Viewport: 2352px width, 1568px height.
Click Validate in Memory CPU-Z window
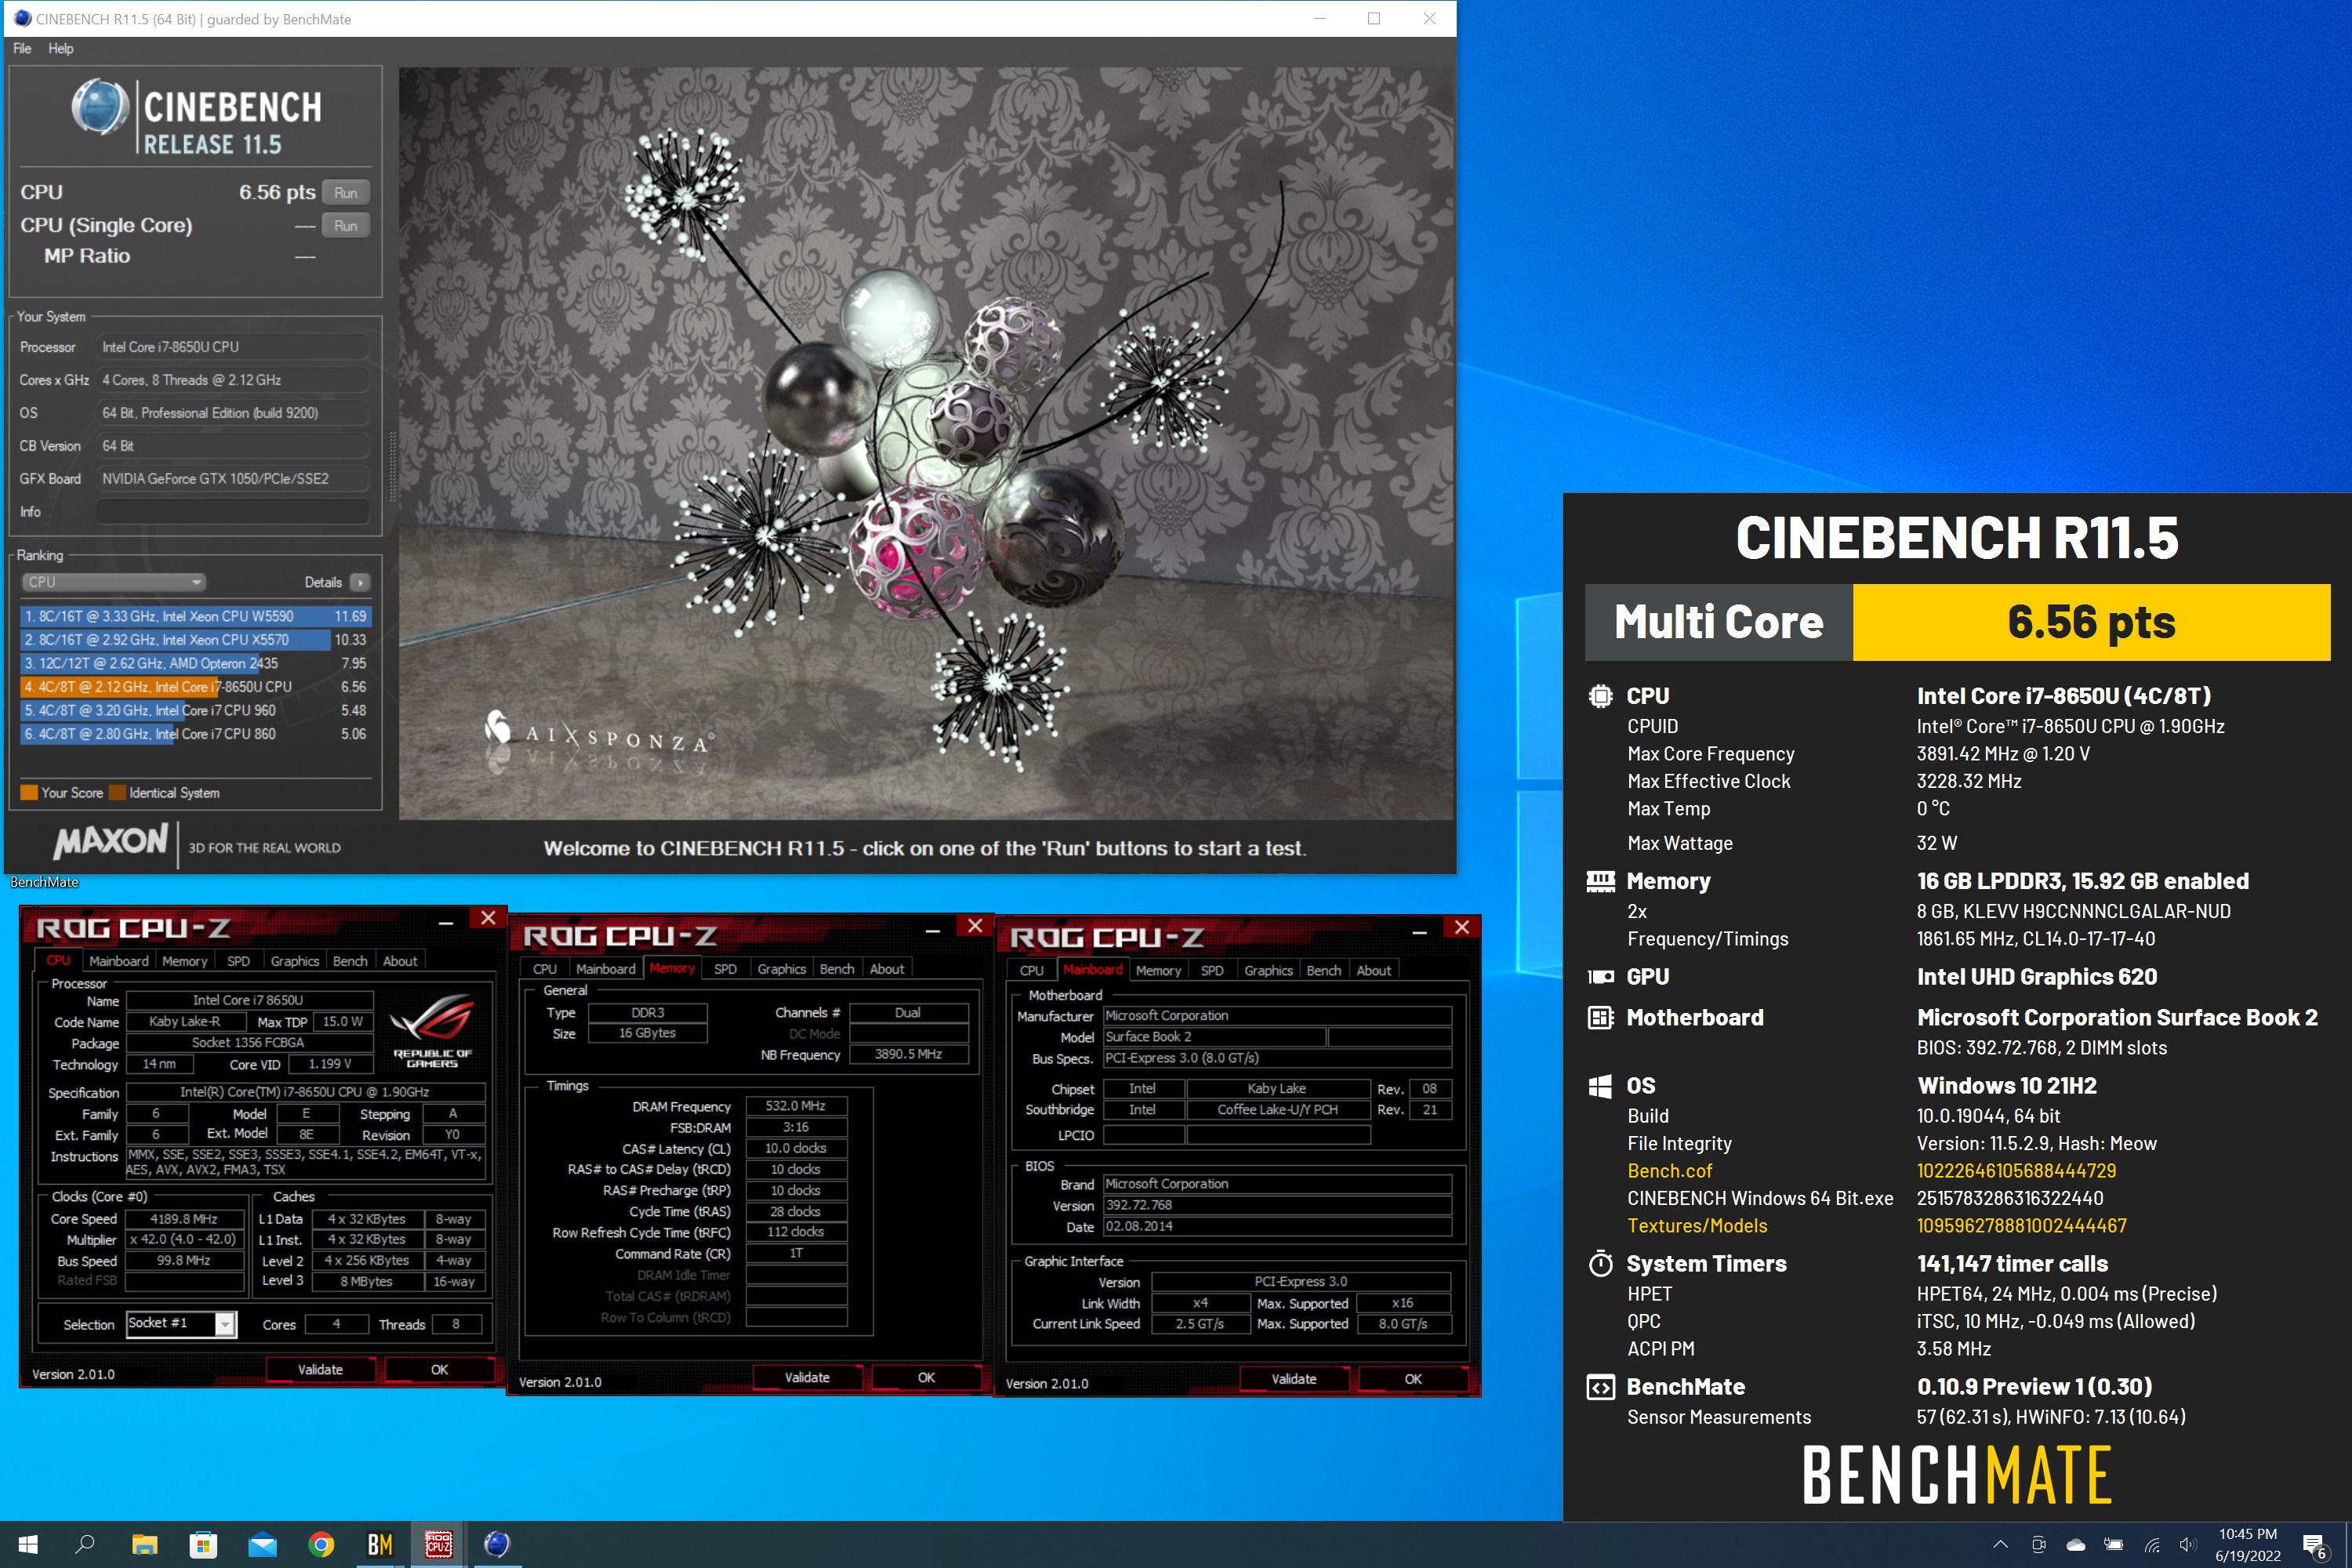tap(807, 1377)
